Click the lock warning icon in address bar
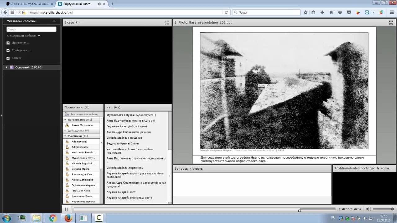Image resolution: width=397 pixels, height=223 pixels. click(x=24, y=12)
